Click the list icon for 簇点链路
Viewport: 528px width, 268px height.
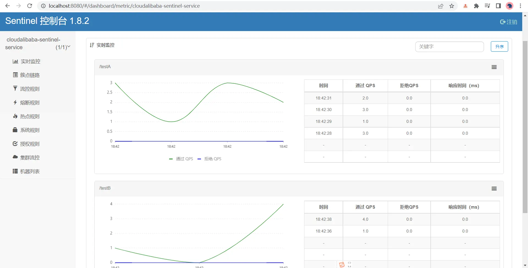(x=15, y=75)
